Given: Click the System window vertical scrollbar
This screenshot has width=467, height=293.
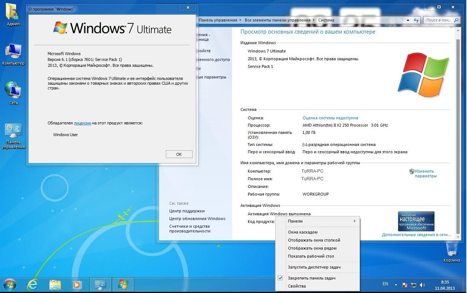Looking at the screenshot, I should (x=458, y=128).
